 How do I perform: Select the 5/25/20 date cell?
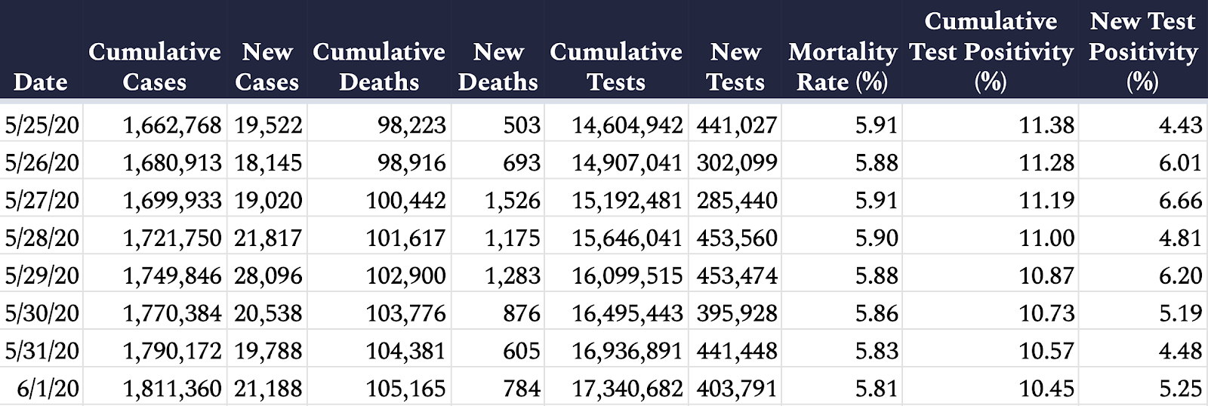click(42, 124)
